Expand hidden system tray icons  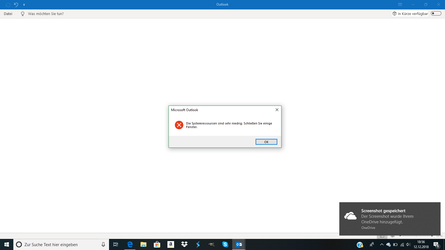point(382,244)
